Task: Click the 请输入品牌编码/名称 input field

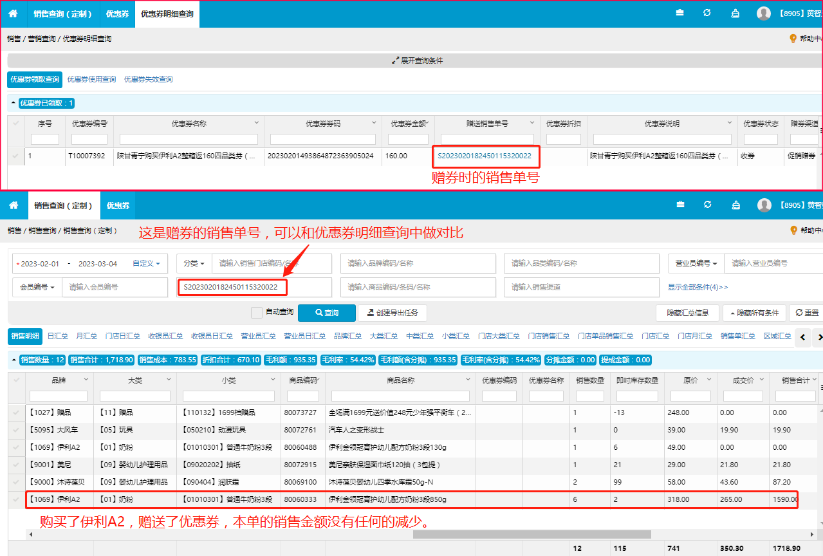Action: point(418,263)
